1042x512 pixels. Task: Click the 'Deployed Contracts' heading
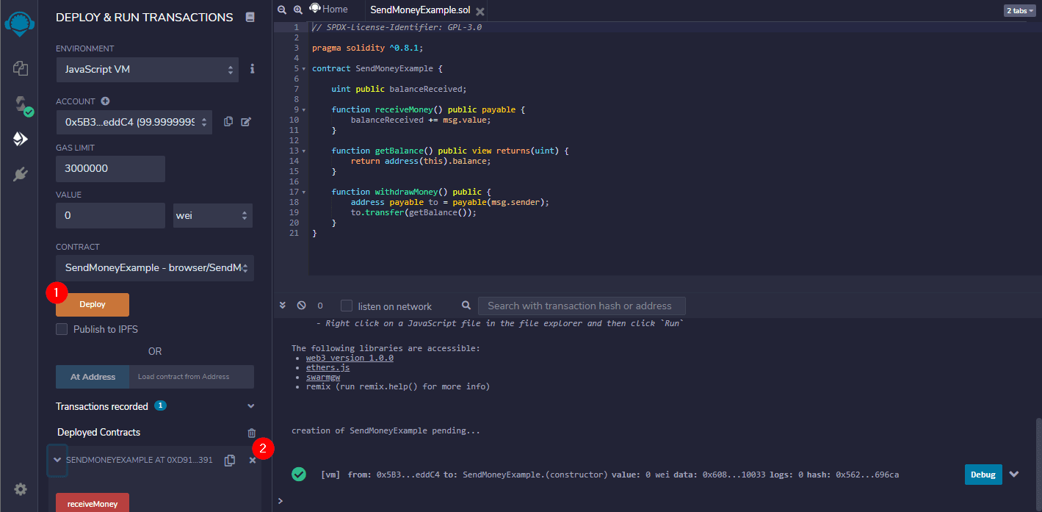coord(98,432)
